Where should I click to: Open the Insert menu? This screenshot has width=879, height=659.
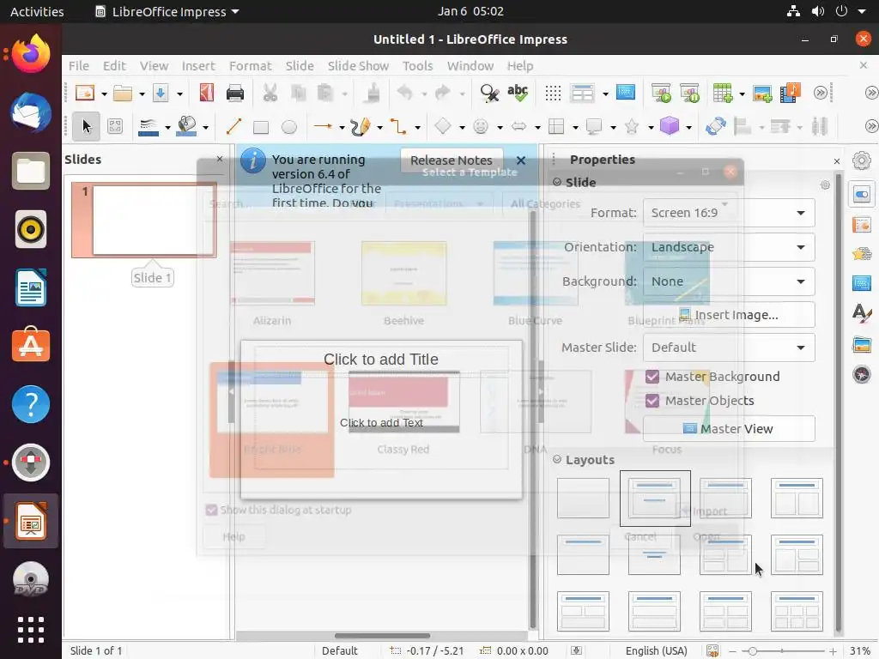pyautogui.click(x=198, y=65)
